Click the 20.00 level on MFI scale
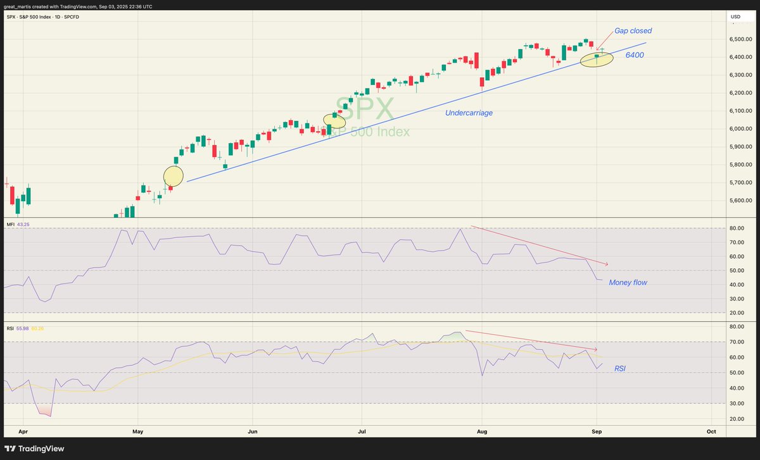The image size is (760, 460). click(737, 313)
